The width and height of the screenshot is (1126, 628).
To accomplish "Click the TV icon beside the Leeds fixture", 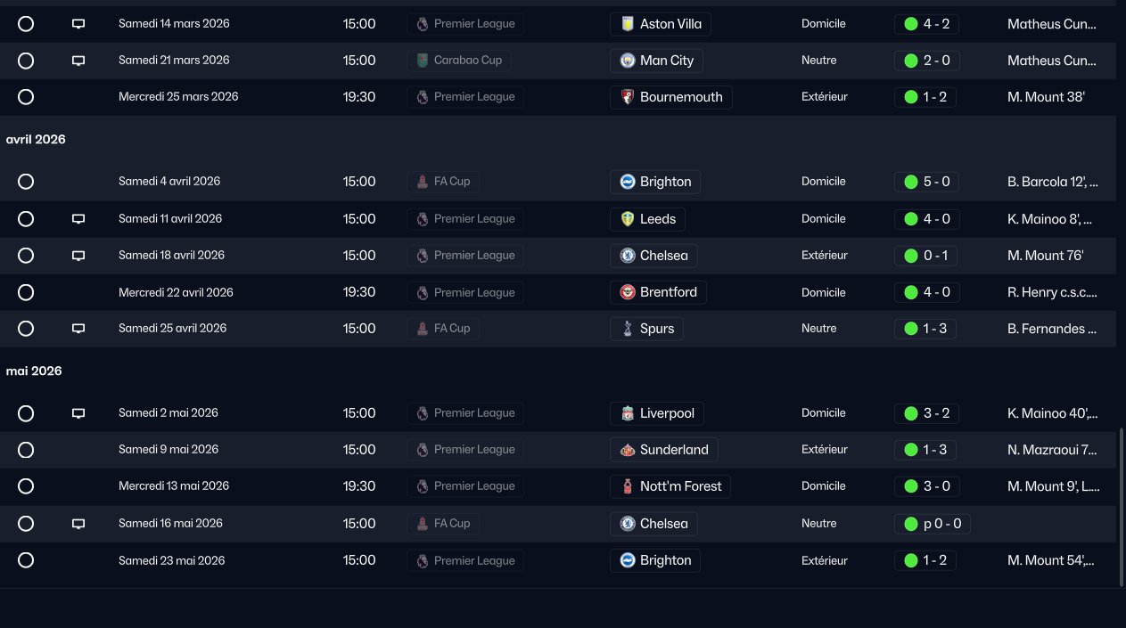I will point(78,219).
